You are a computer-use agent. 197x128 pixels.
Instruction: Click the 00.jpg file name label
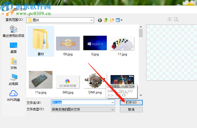[x=68, y=54]
